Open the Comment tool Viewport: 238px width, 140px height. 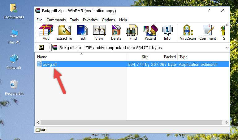(208, 32)
